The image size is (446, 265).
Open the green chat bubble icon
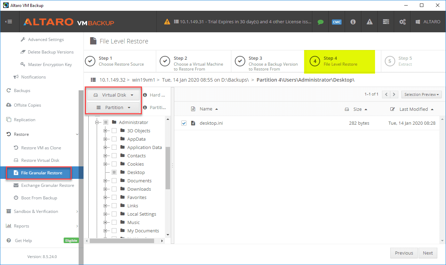click(x=320, y=22)
